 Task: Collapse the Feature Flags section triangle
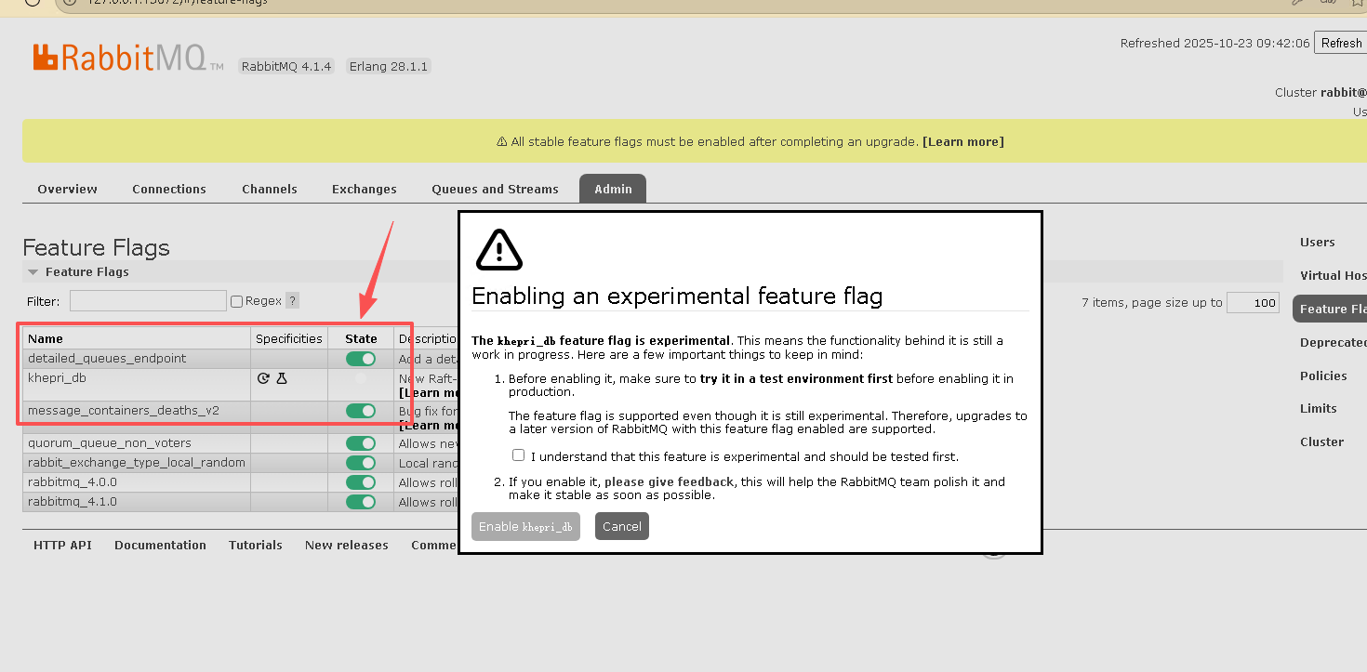pyautogui.click(x=33, y=272)
